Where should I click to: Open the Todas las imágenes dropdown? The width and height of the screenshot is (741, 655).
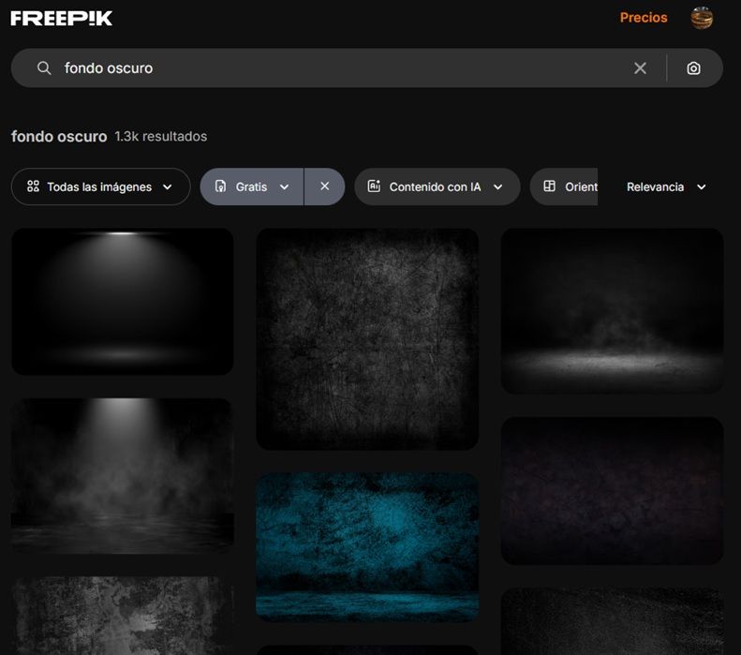click(x=100, y=186)
